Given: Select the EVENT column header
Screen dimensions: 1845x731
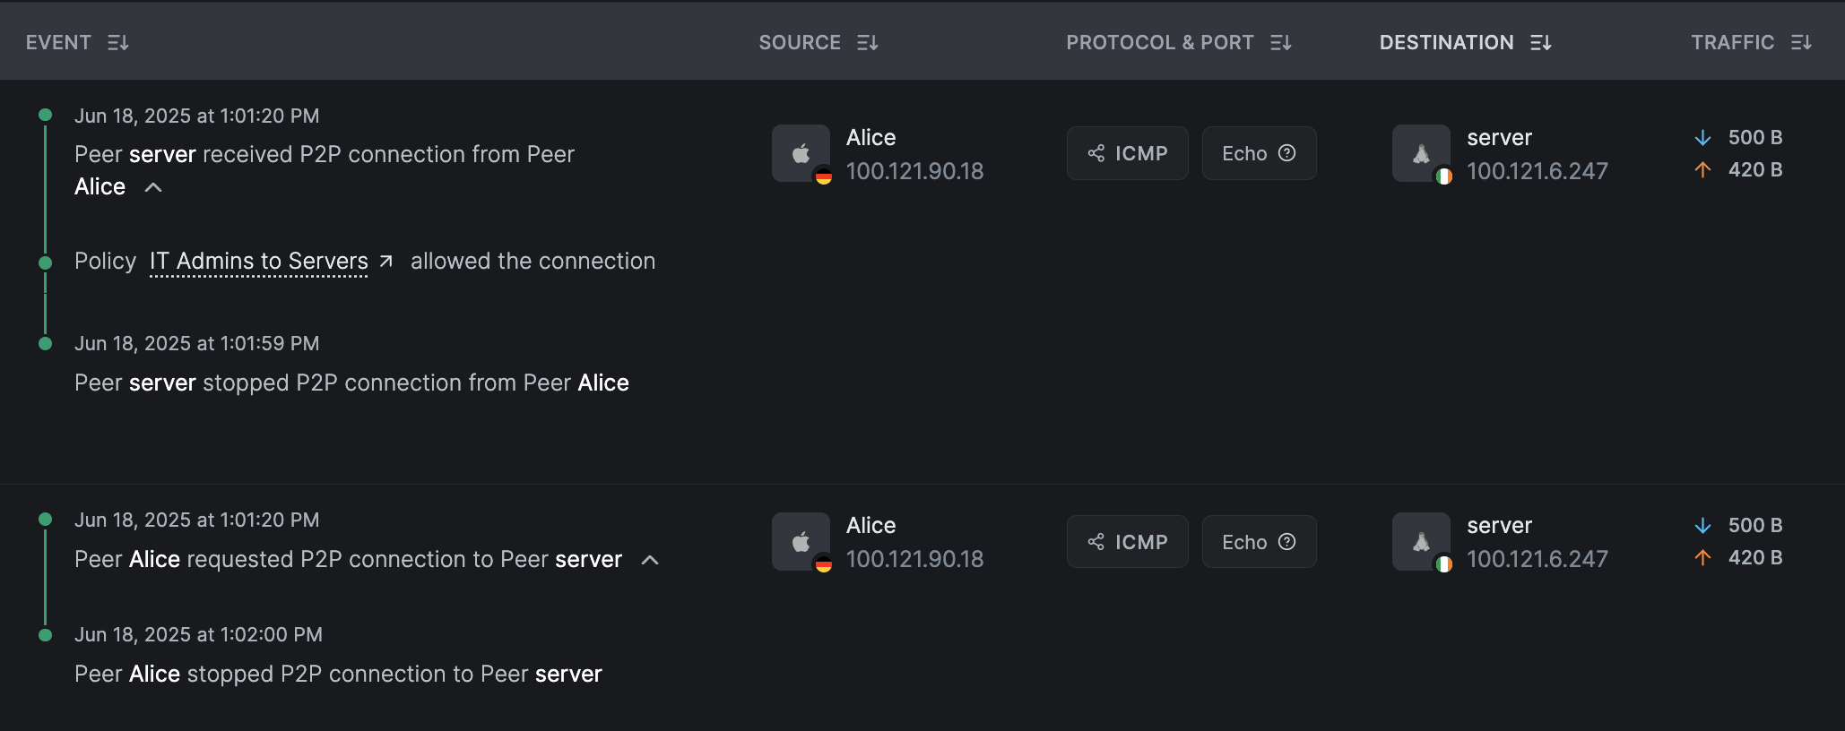Looking at the screenshot, I should [x=58, y=42].
